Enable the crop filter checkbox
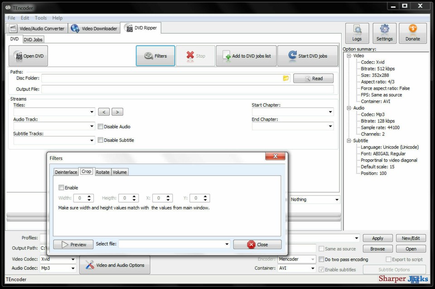435x289 pixels. (x=61, y=187)
